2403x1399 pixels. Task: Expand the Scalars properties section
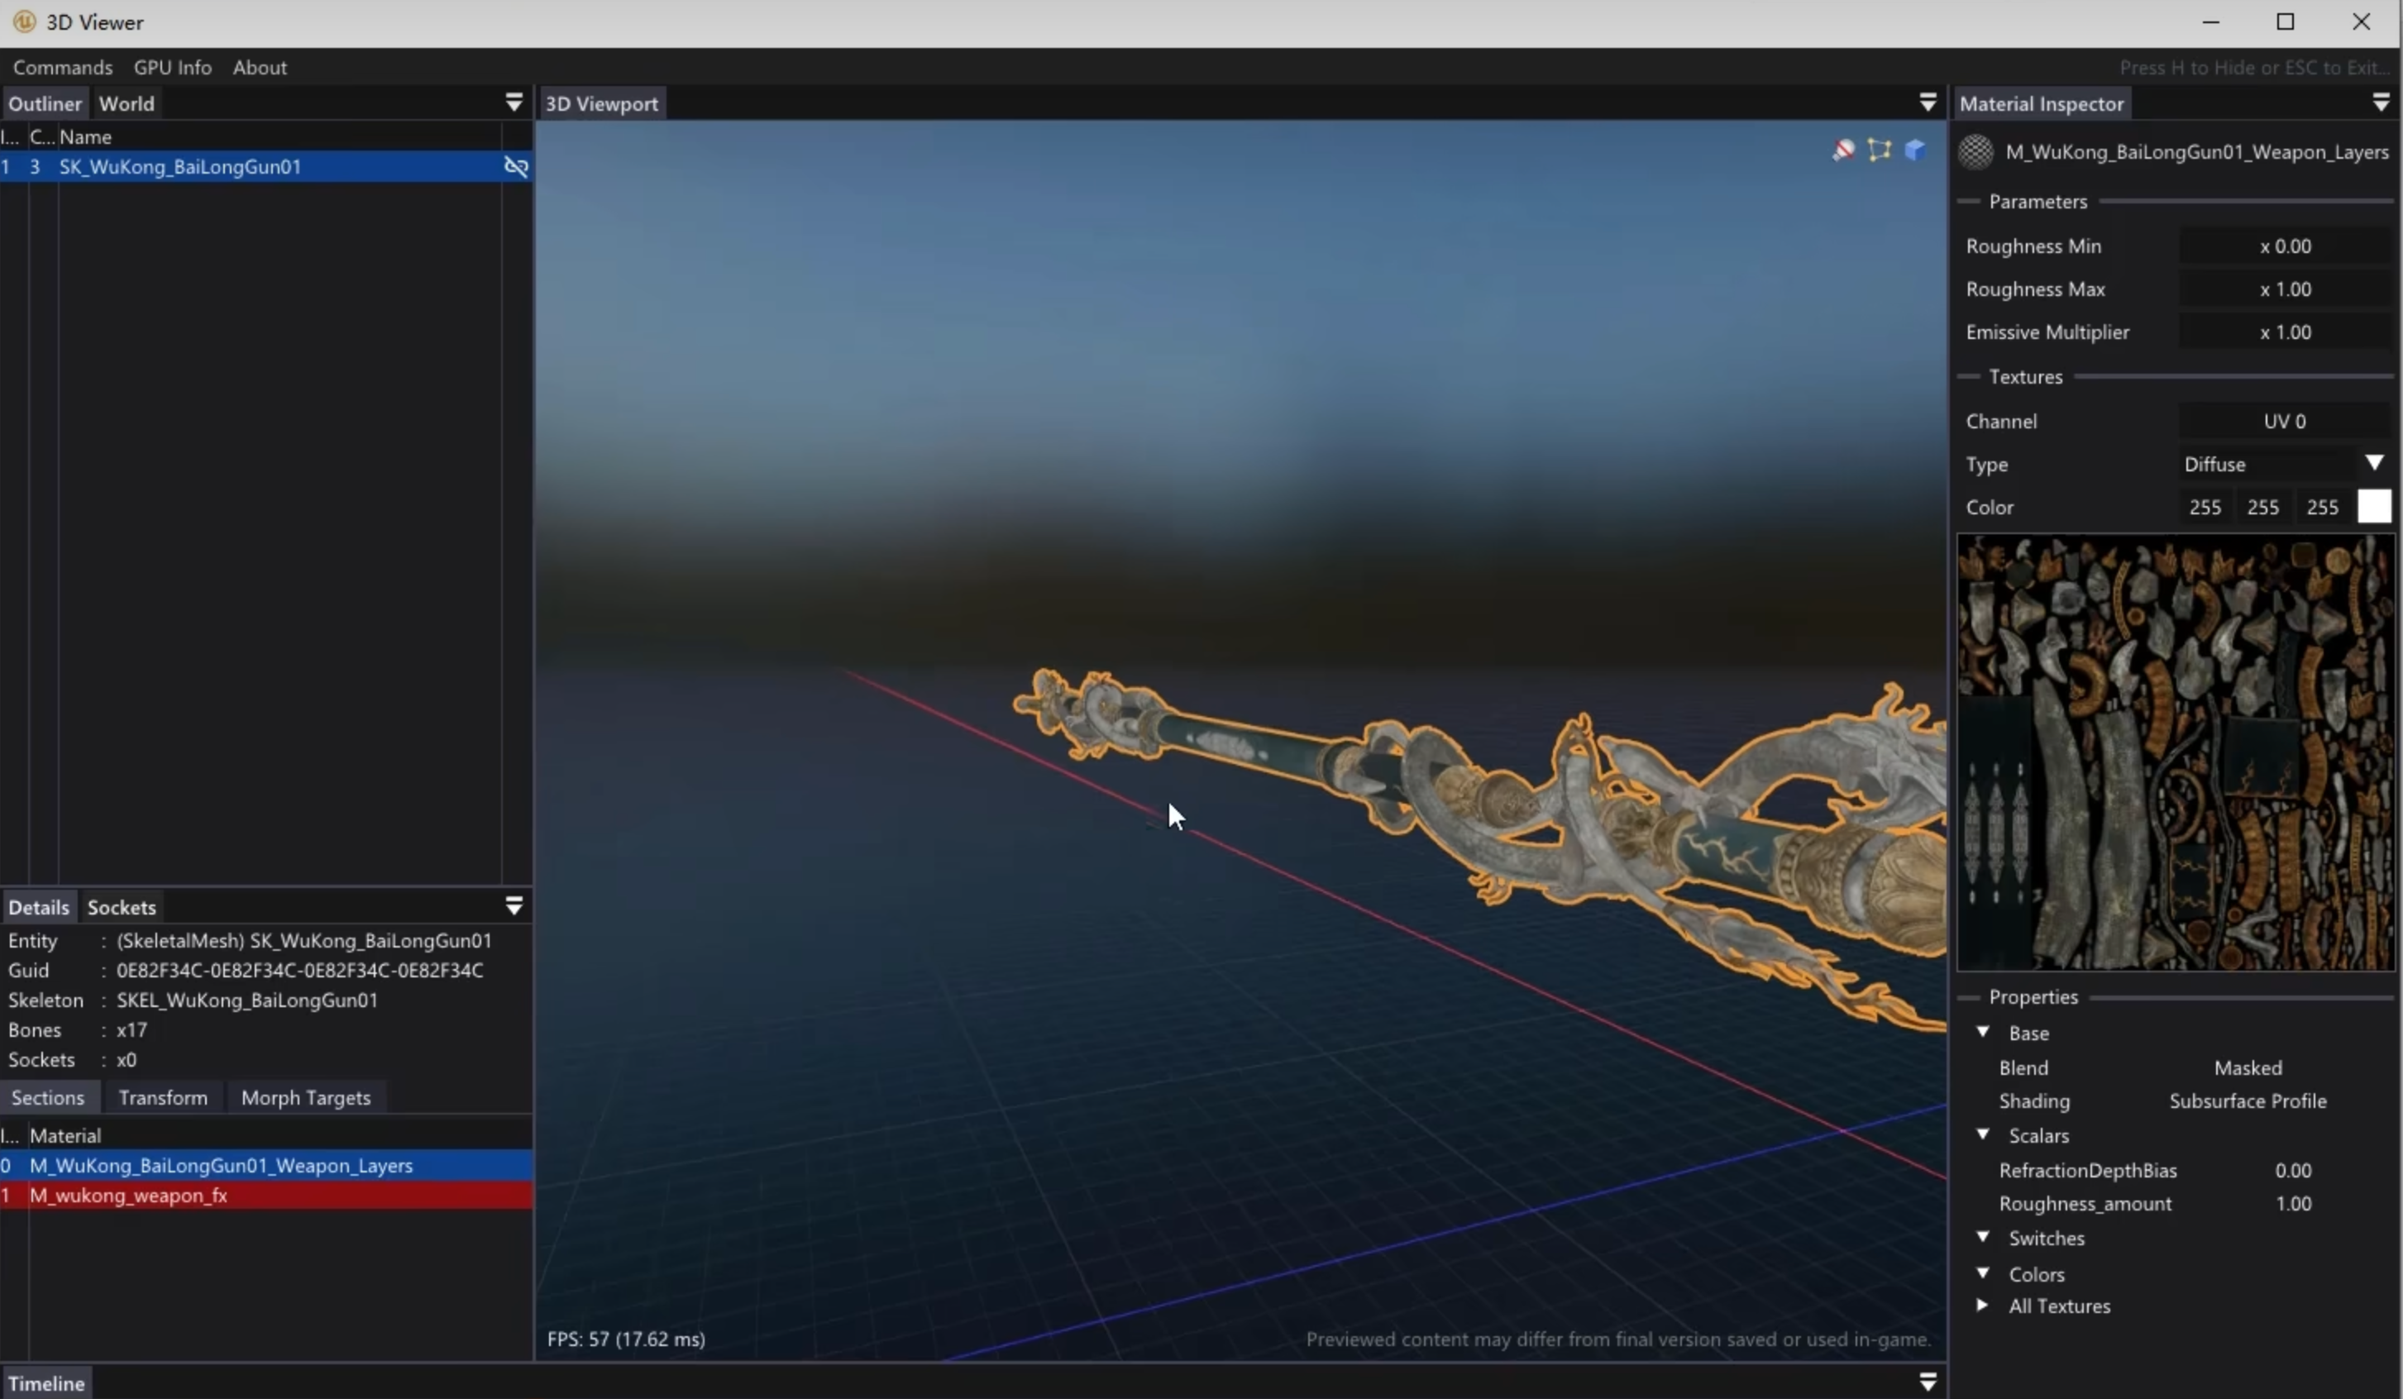[1984, 1134]
